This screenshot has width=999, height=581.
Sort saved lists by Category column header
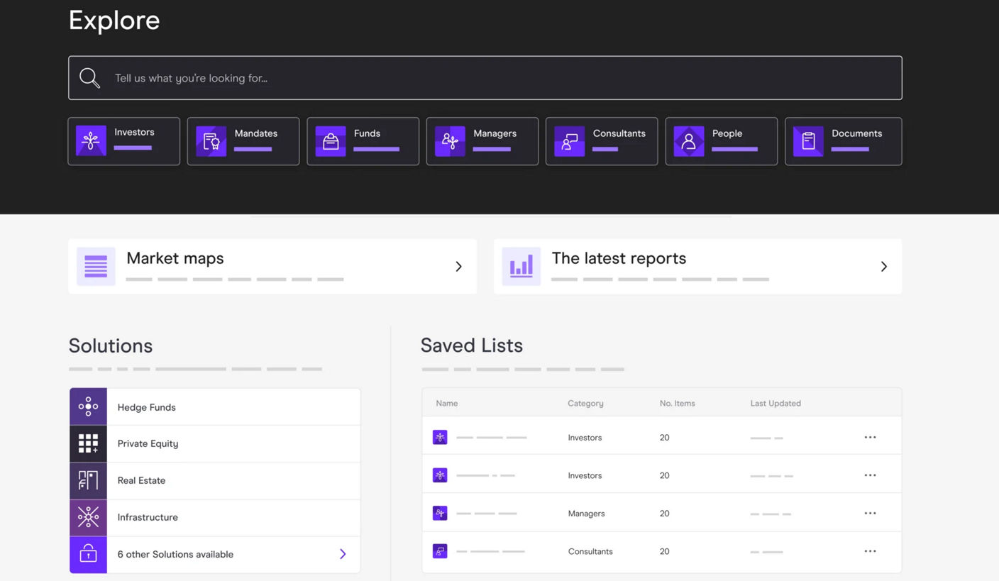tap(585, 403)
